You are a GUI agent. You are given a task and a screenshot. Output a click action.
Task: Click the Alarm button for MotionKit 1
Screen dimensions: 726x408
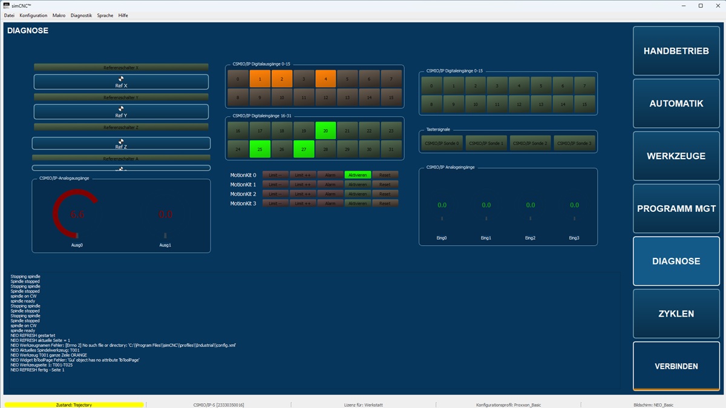[x=330, y=185]
